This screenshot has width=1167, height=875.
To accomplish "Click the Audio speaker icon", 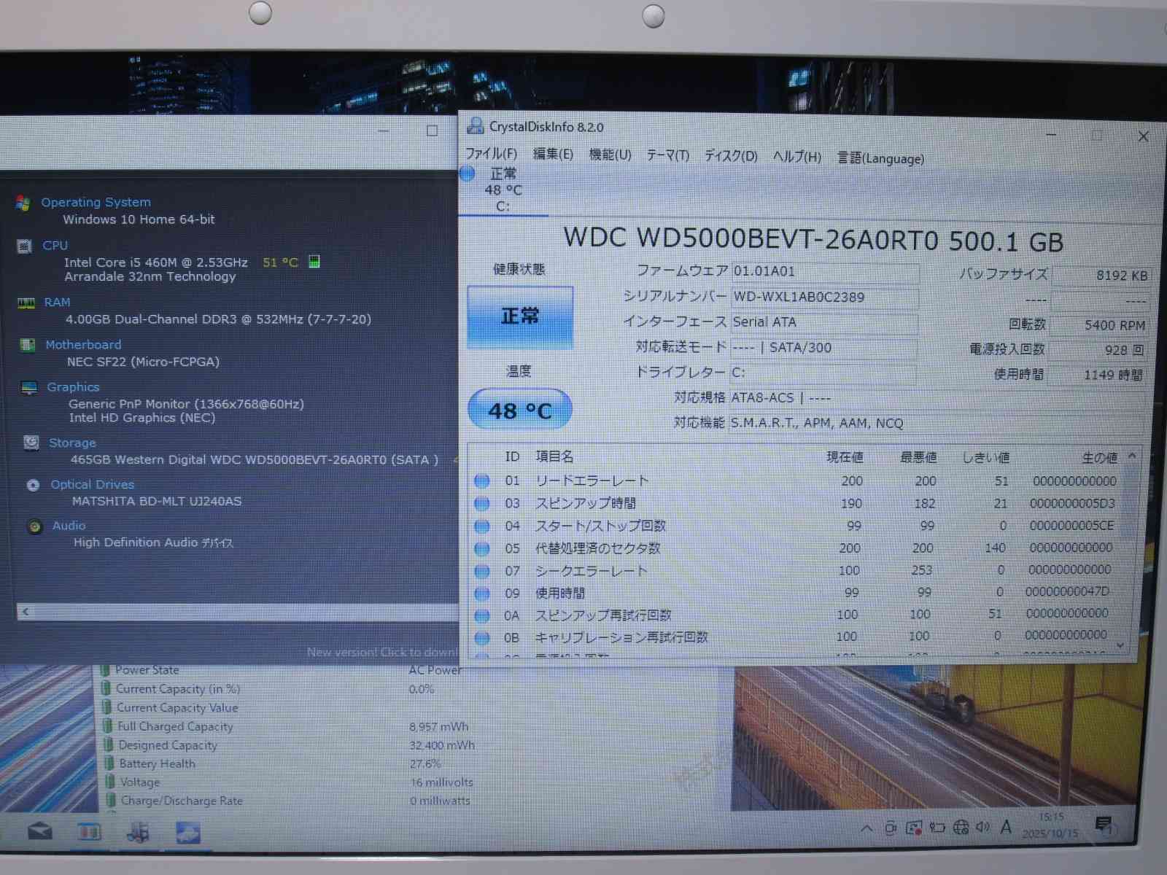I will 34,526.
